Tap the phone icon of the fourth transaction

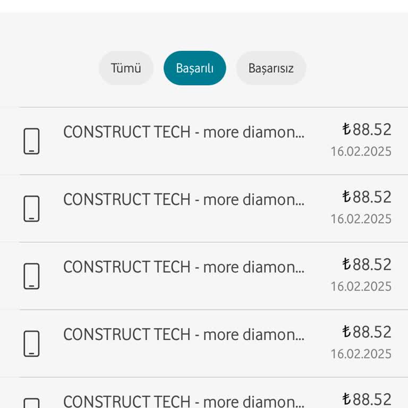click(x=32, y=344)
